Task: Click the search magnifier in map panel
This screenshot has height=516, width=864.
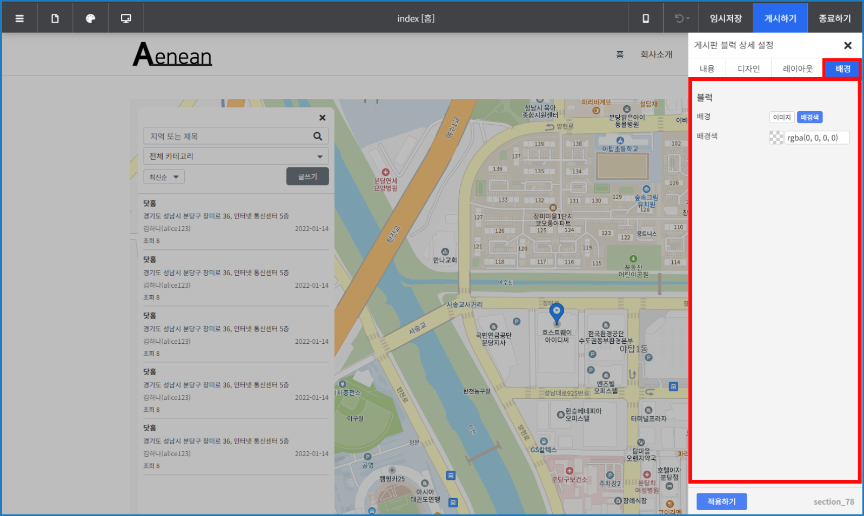Action: point(318,136)
